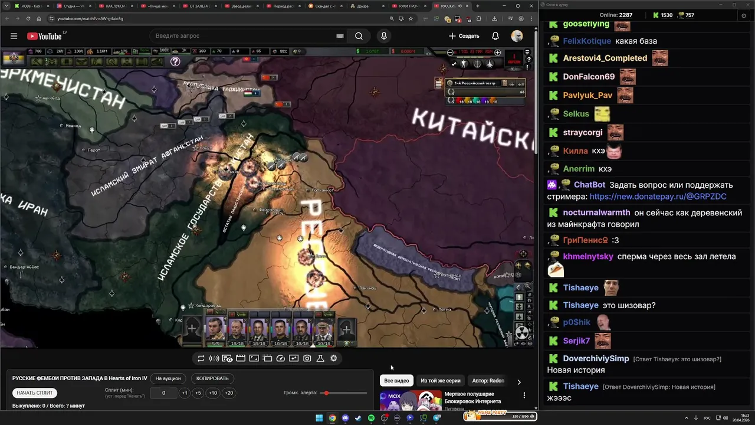
Task: Select the Автор: Radon chip
Action: [x=488, y=381]
